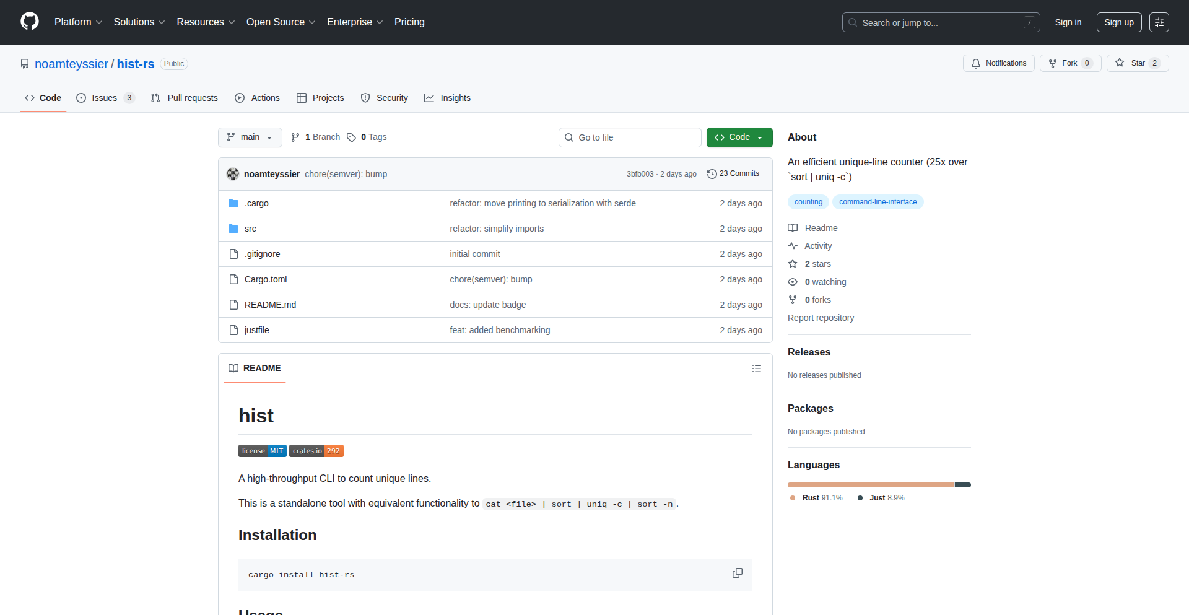The width and height of the screenshot is (1189, 615).
Task: Star the hist-rs repository
Action: [x=1137, y=63]
